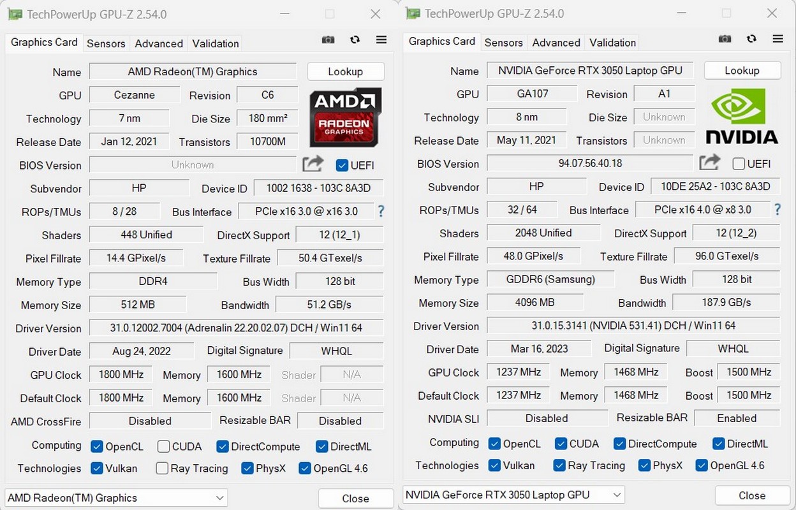This screenshot has height=510, width=796.
Task: Toggle the OpenCL checkbox in AMD window
Action: click(x=97, y=446)
